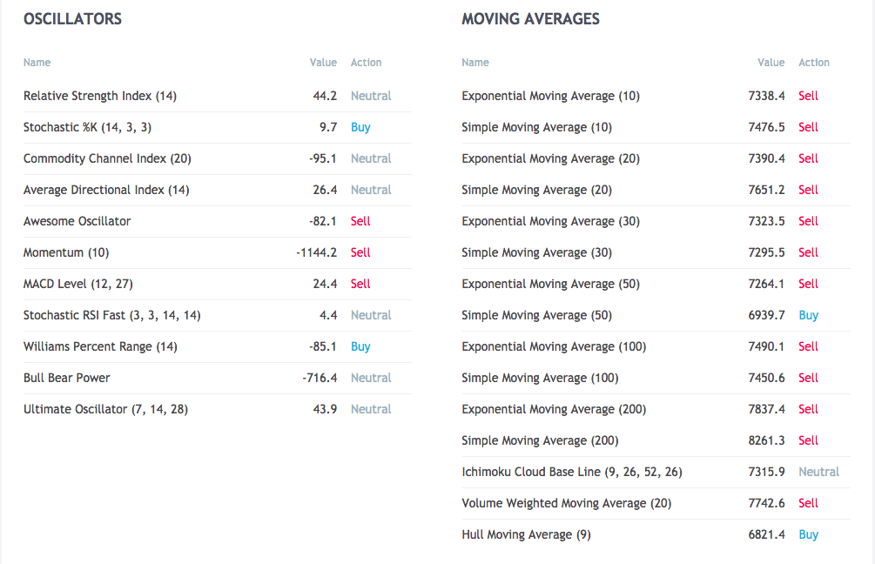
Task: Click the RSI value 44.2
Action: [325, 96]
